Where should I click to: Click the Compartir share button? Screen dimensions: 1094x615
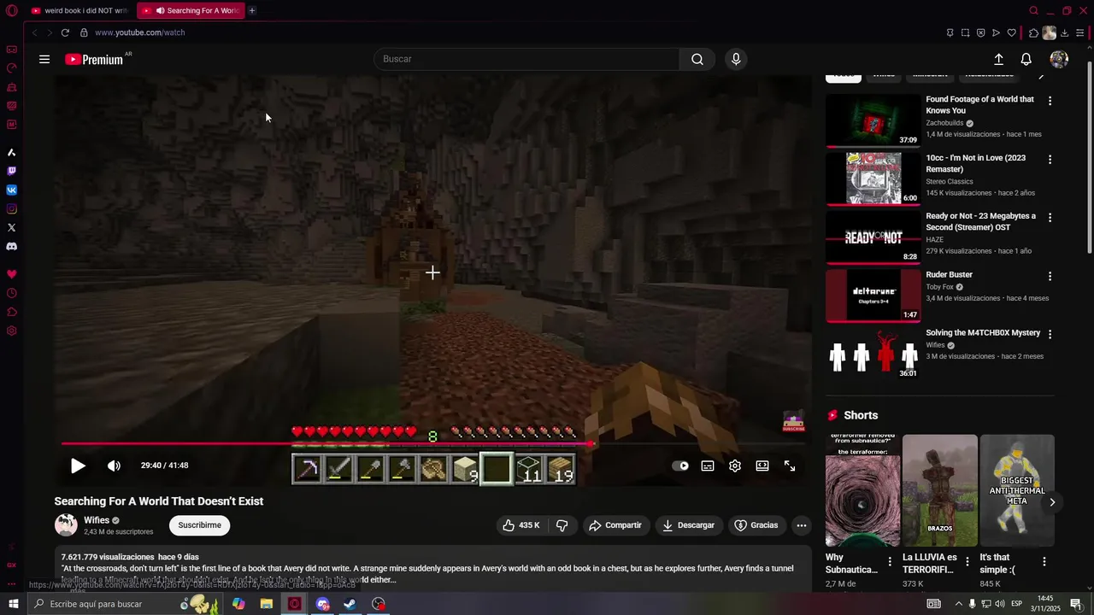(615, 525)
